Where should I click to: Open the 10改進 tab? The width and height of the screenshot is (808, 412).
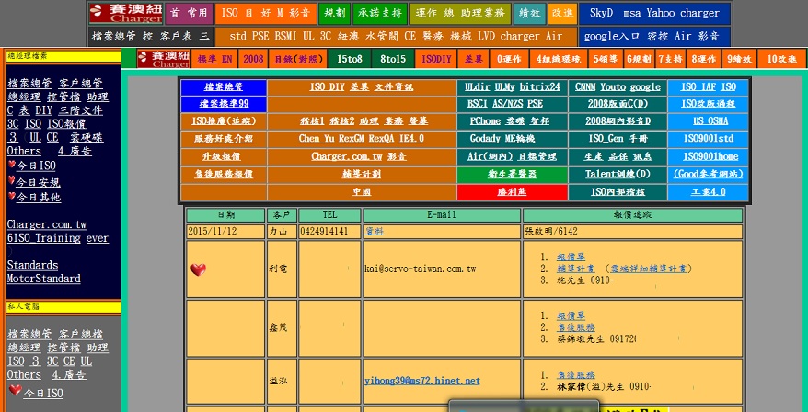[x=781, y=59]
